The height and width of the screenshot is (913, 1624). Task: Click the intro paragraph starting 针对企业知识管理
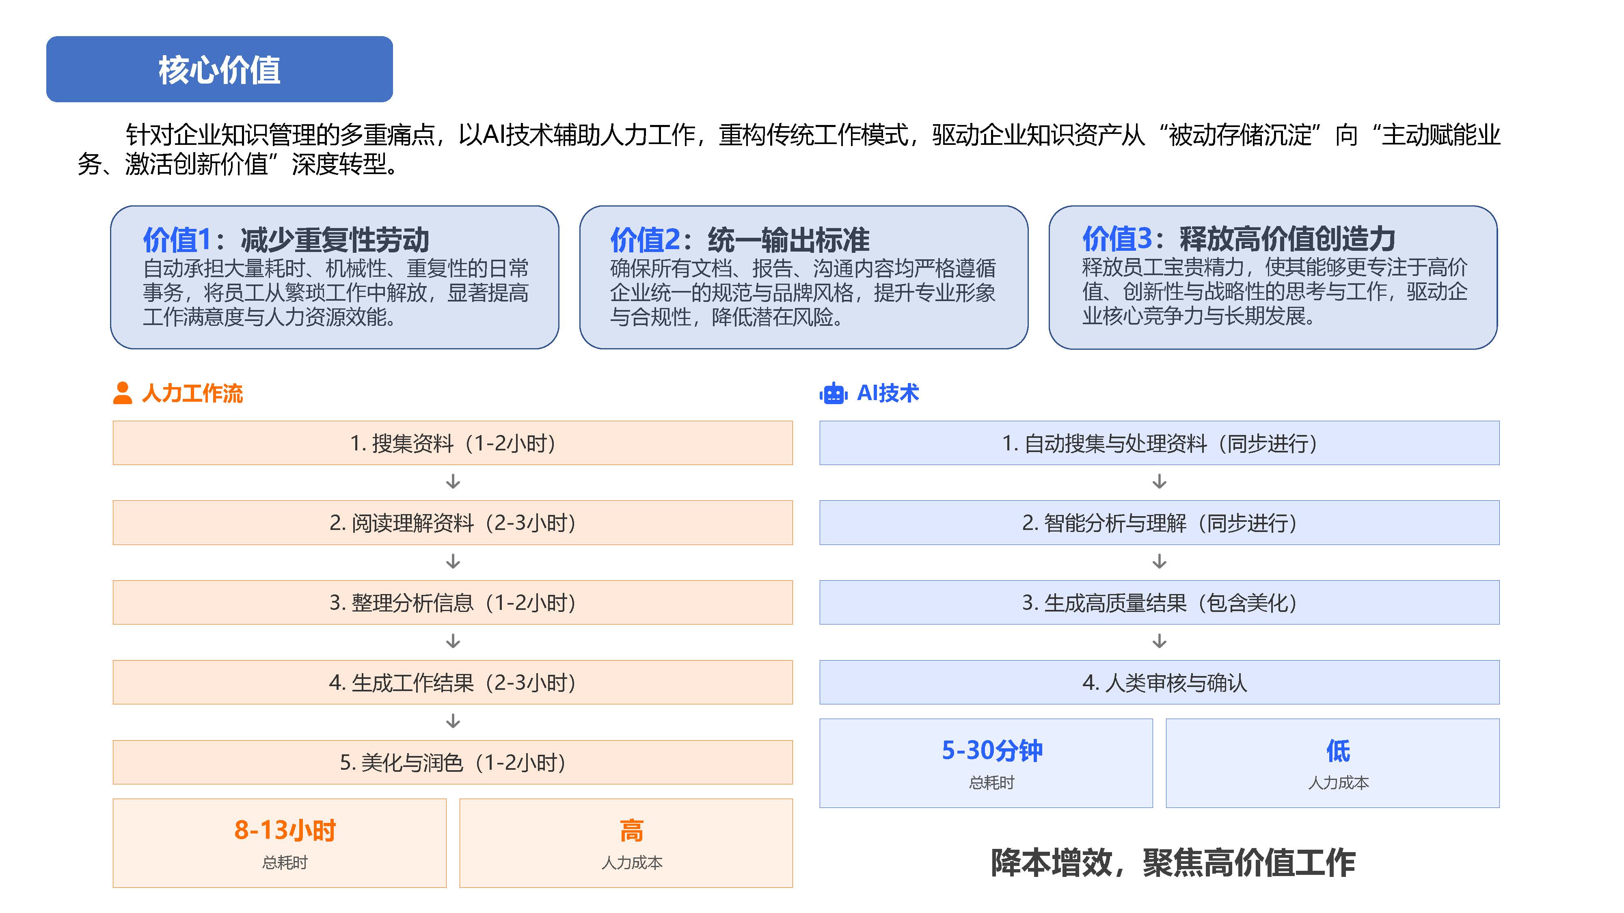[789, 149]
